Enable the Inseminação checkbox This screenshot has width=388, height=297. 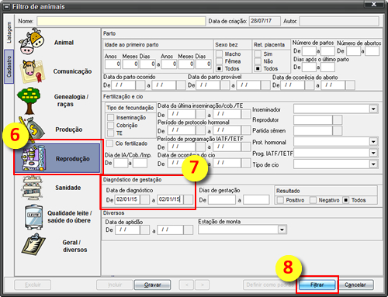tap(111, 118)
